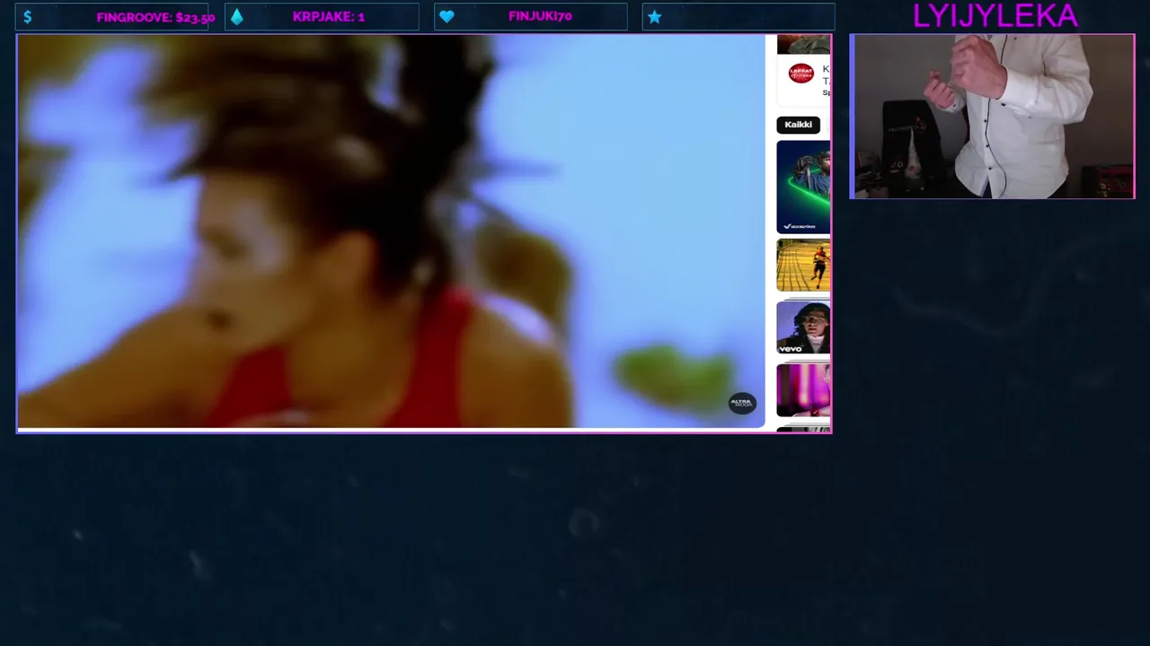The height and width of the screenshot is (646, 1150).
Task: Open the green neon sports thumbnail
Action: point(803,187)
